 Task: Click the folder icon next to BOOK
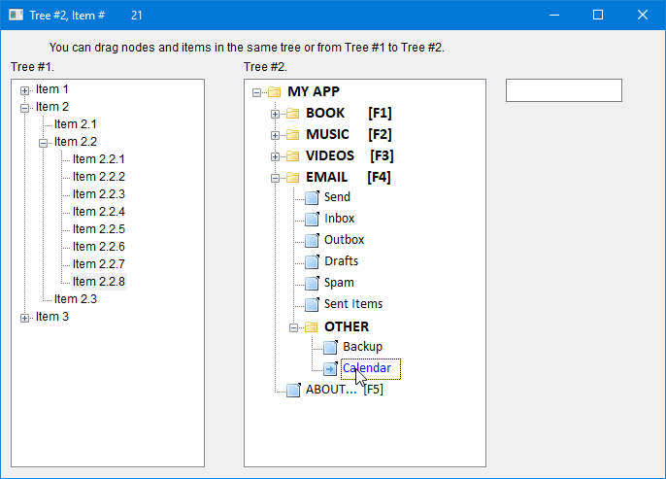pos(292,114)
